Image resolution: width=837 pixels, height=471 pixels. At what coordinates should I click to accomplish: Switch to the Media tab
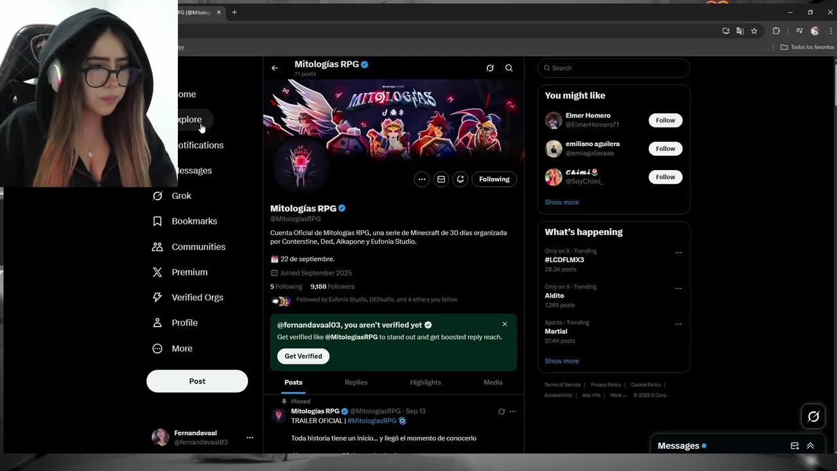tap(493, 383)
